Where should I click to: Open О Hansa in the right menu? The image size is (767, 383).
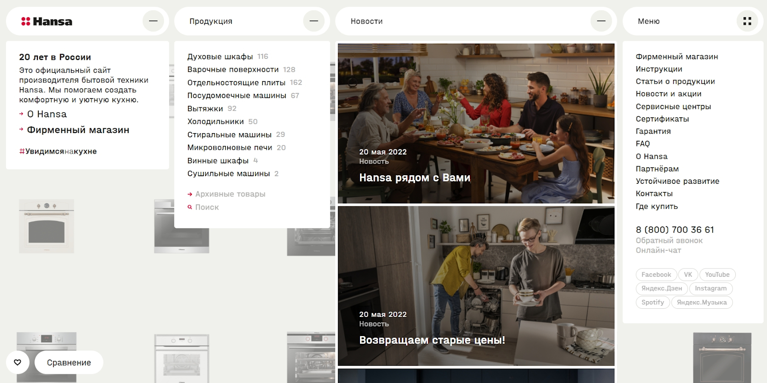point(651,157)
